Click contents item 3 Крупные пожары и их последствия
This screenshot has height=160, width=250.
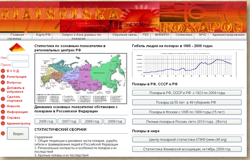pos(61,155)
